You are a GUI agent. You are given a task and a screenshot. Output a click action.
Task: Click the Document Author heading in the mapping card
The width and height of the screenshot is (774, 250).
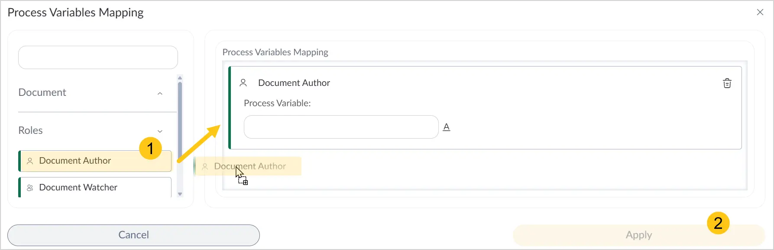[294, 83]
